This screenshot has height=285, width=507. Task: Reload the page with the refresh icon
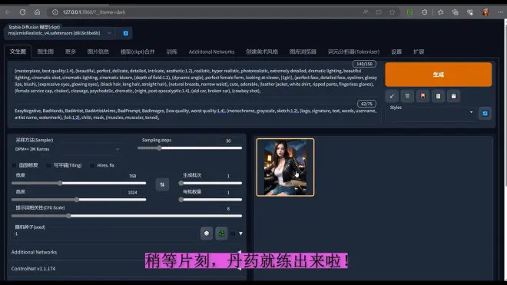22,12
